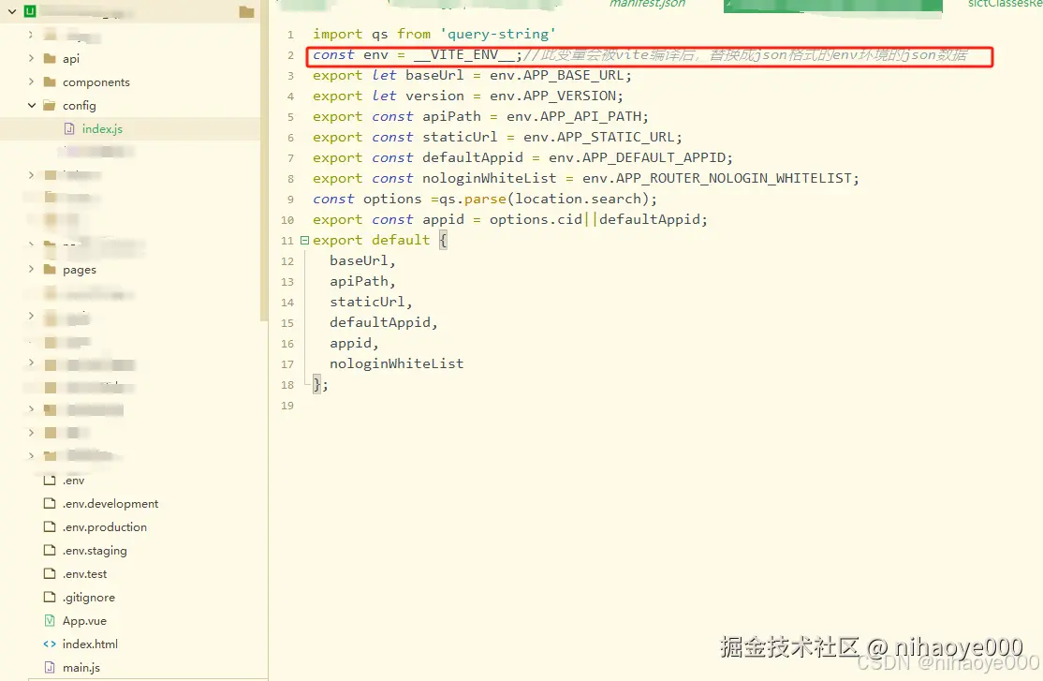
Task: Open the .env file
Action: pyautogui.click(x=73, y=480)
